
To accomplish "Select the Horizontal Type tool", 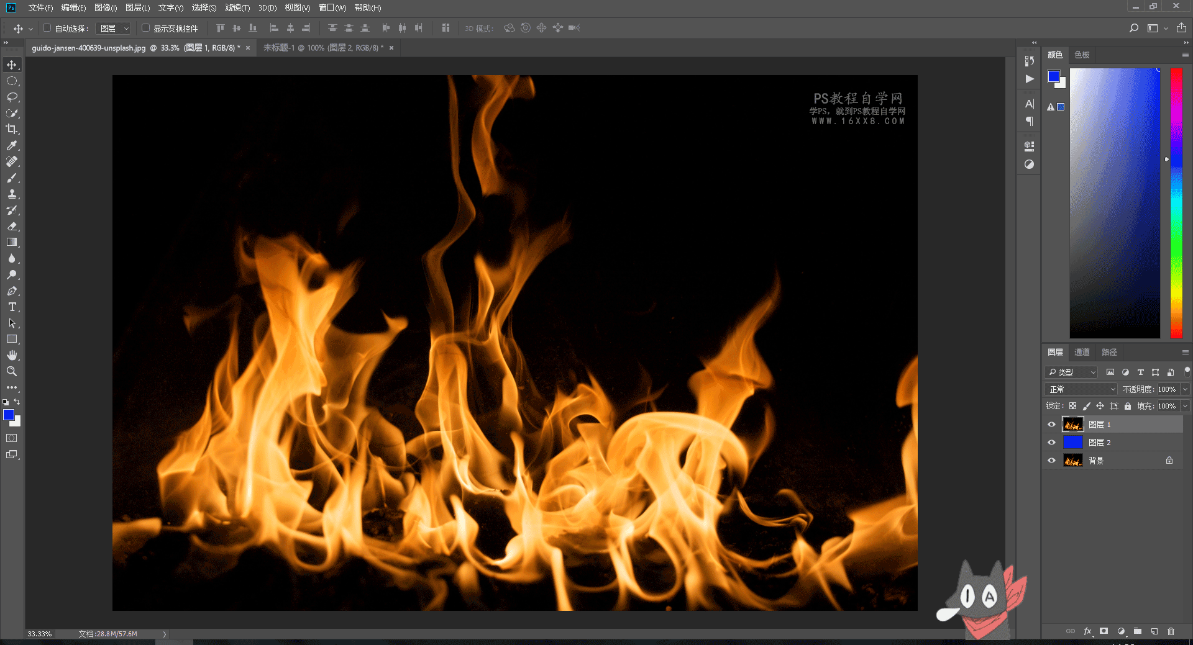I will [x=12, y=307].
